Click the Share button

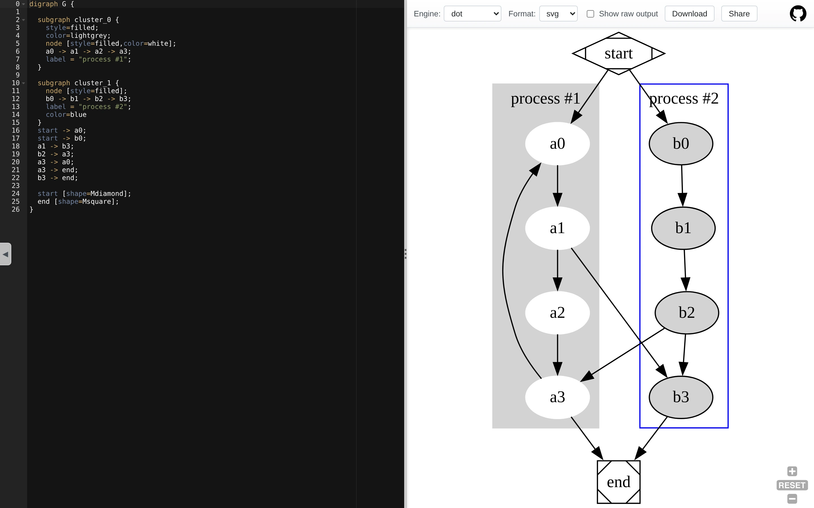(739, 14)
